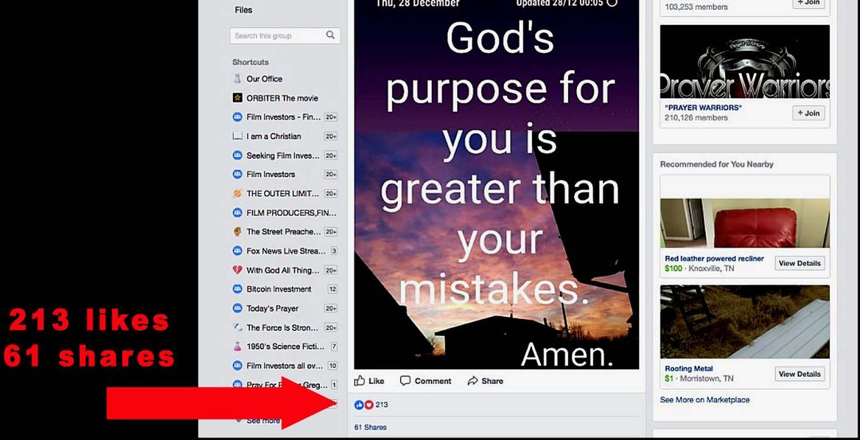The height and width of the screenshot is (440, 860).
Task: Click the search magnifier icon in group search
Action: (x=330, y=35)
